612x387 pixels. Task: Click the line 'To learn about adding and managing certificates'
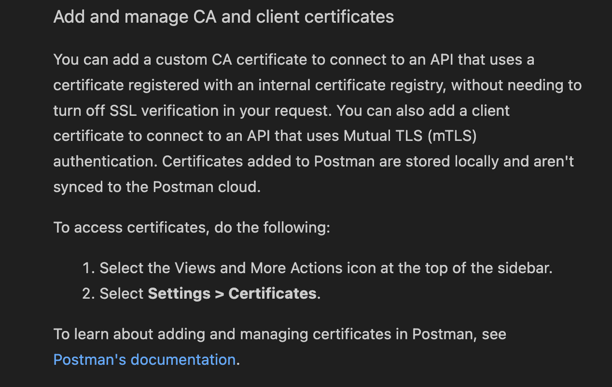pyautogui.click(x=279, y=334)
